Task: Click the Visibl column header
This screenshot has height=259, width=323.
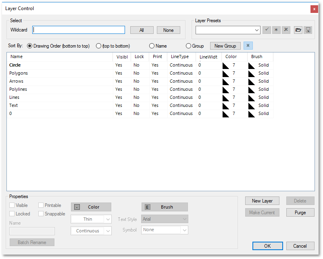Action: 122,57
